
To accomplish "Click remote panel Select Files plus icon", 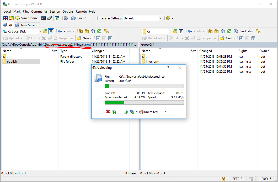I will pos(241,38).
